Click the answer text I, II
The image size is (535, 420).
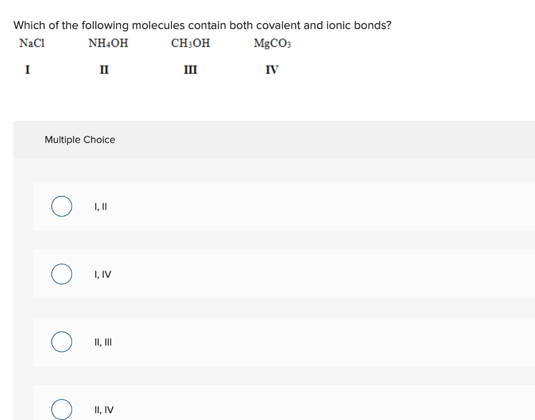101,207
